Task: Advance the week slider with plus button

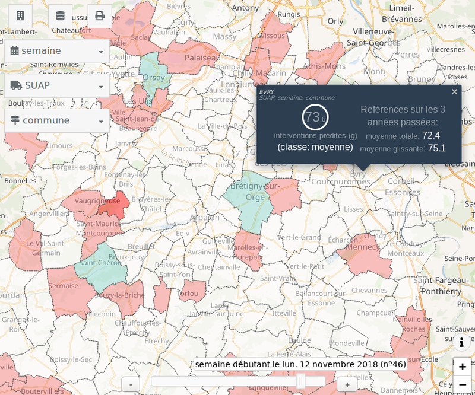Action: (x=347, y=384)
